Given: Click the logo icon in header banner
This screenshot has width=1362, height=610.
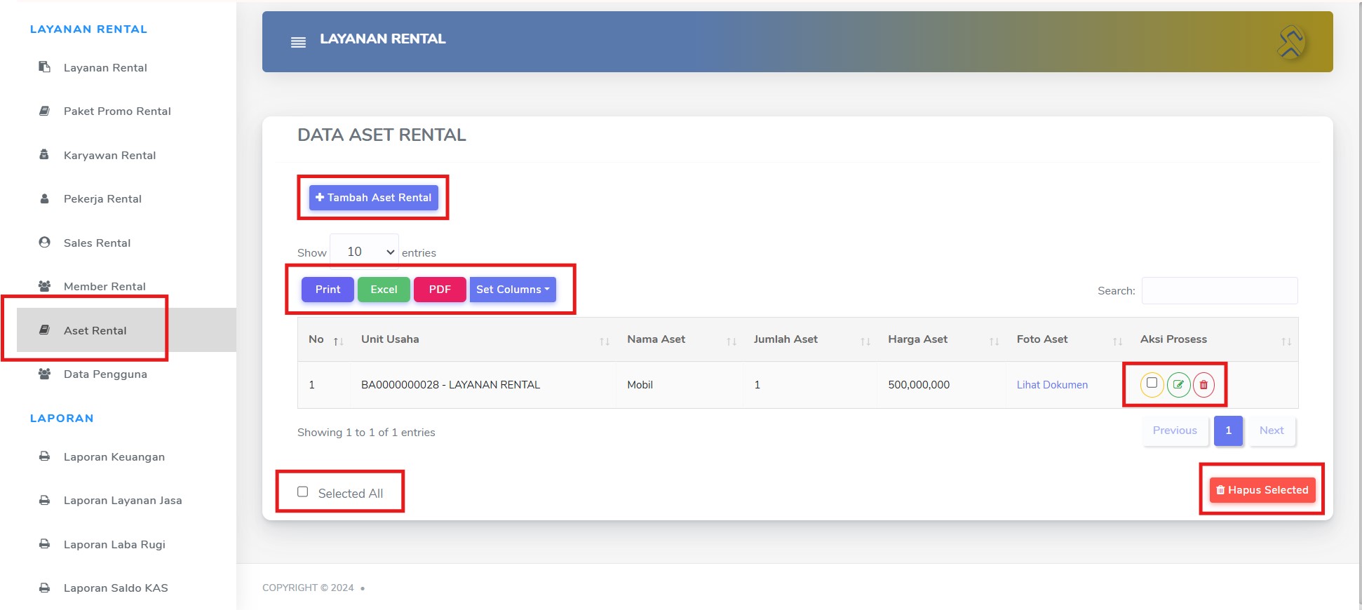Looking at the screenshot, I should [x=1290, y=42].
